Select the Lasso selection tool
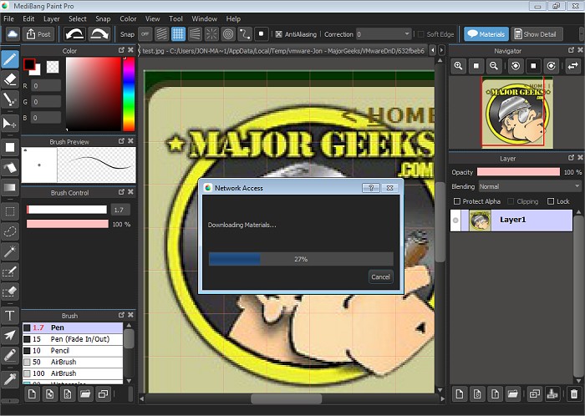Screen dimensions: 585x416 (11, 231)
